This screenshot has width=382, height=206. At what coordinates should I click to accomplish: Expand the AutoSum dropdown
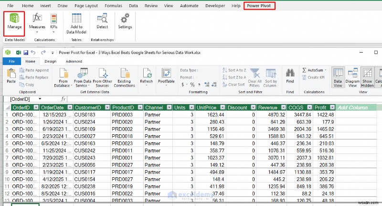326,70
